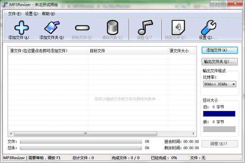Click the horizontal scrollbar right arrow
This screenshot has width=245, height=163.
[x=194, y=134]
